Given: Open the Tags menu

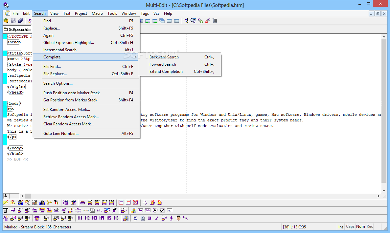Looking at the screenshot, I should tap(145, 13).
